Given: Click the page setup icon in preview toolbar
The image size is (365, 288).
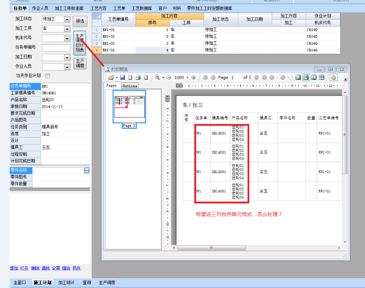Looking at the screenshot, I should (x=130, y=78).
